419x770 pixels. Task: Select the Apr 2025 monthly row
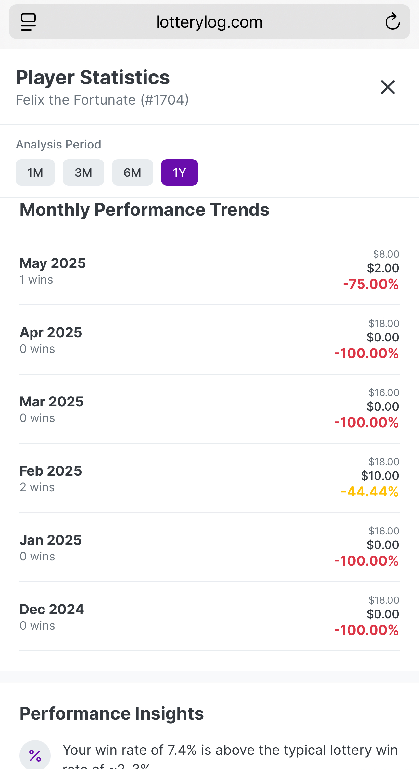pos(209,340)
